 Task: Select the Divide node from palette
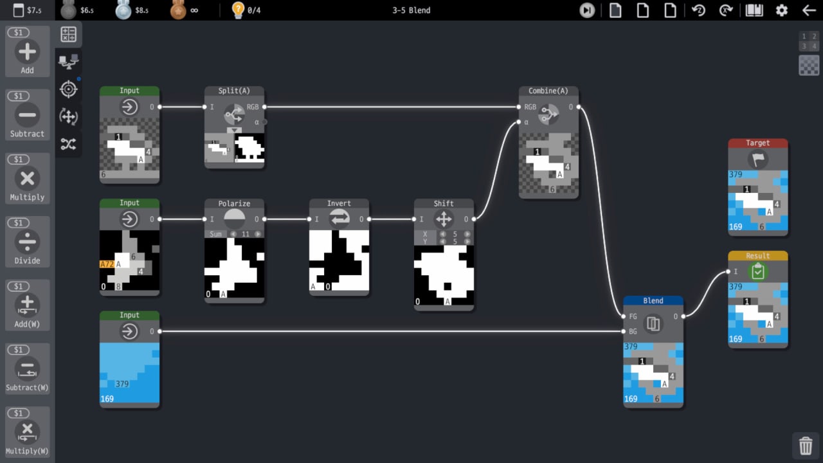pyautogui.click(x=27, y=242)
